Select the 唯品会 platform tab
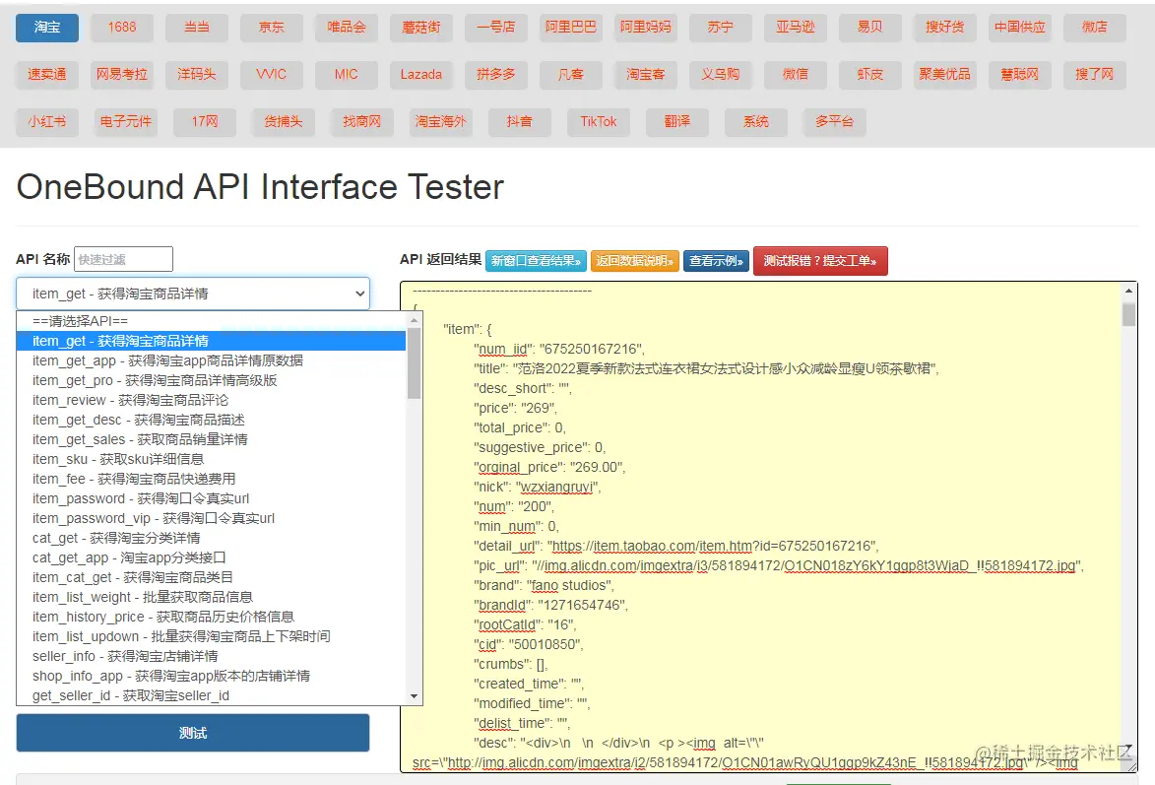Image resolution: width=1155 pixels, height=785 pixels. point(347,28)
